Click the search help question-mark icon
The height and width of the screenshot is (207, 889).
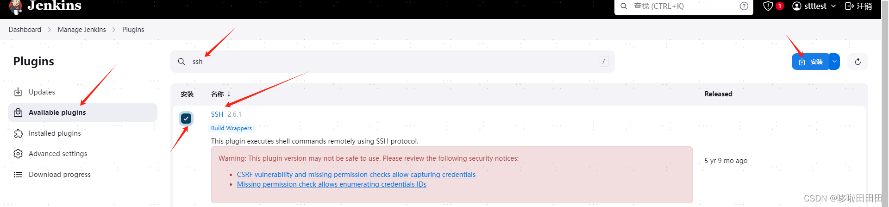click(x=744, y=6)
